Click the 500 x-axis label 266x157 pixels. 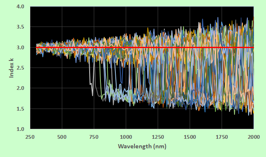click(62, 137)
